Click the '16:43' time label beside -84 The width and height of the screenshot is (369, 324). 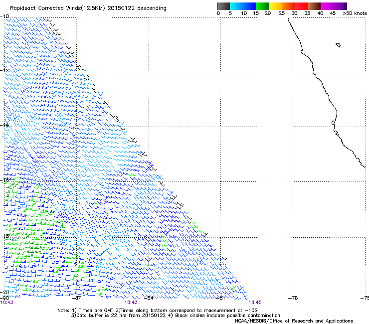(x=131, y=303)
